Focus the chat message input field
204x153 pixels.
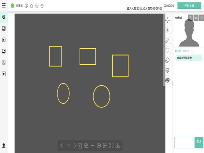coord(185,143)
